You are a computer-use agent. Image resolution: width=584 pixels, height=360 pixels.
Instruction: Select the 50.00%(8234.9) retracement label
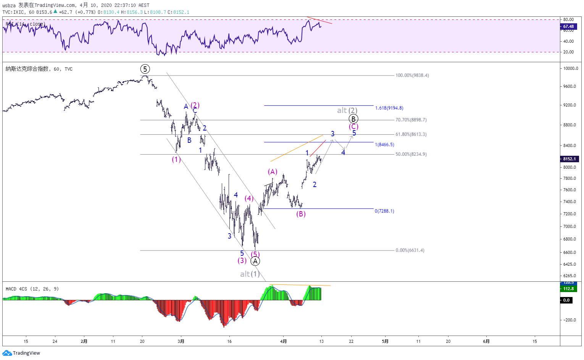[411, 154]
